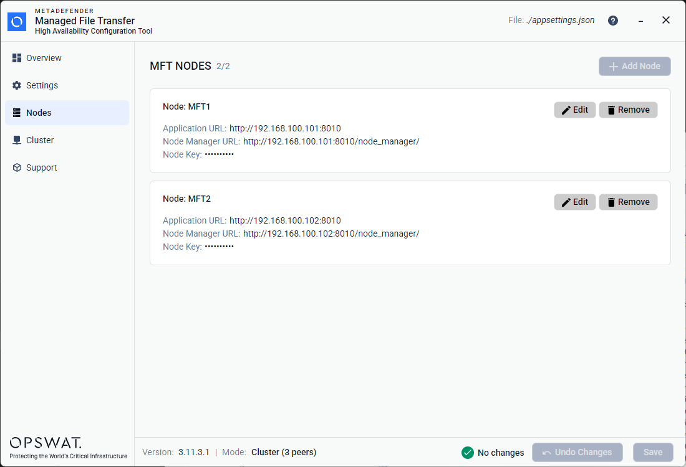686x467 pixels.
Task: Select the Settings gear icon
Action: (17, 86)
